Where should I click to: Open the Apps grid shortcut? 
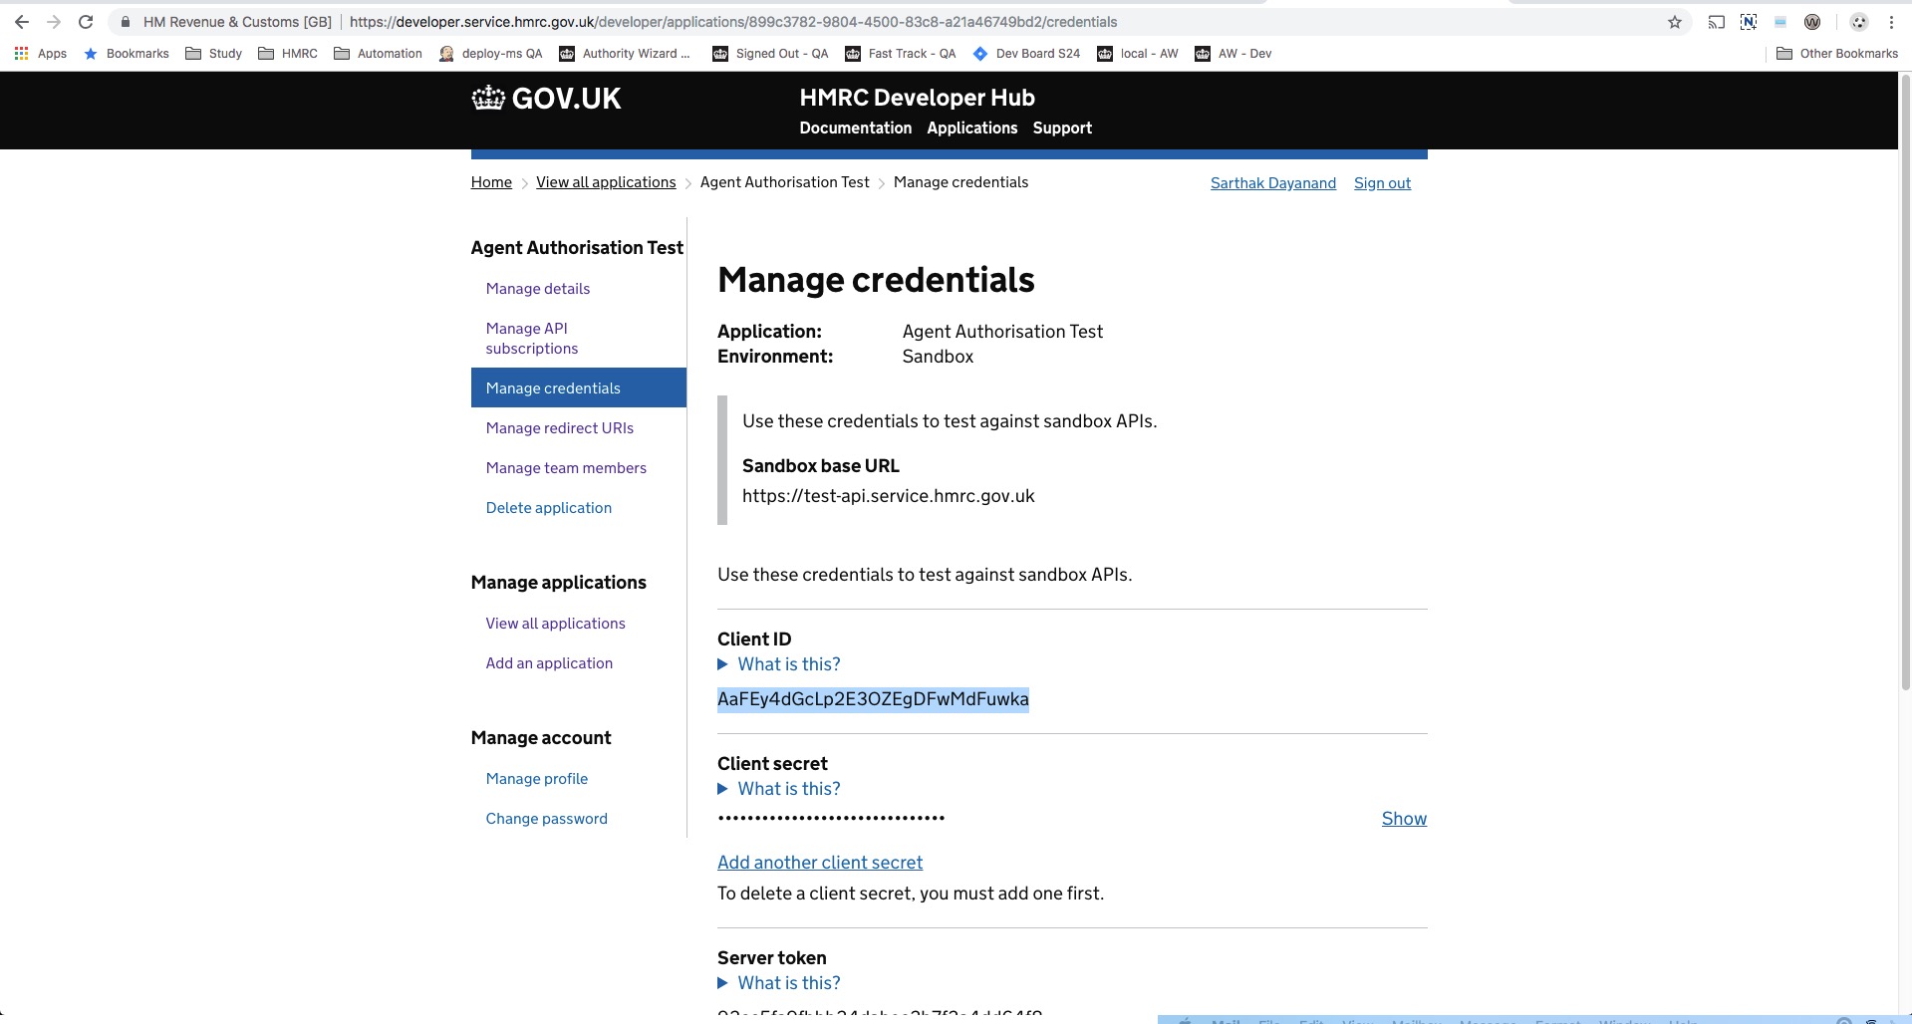pyautogui.click(x=41, y=54)
